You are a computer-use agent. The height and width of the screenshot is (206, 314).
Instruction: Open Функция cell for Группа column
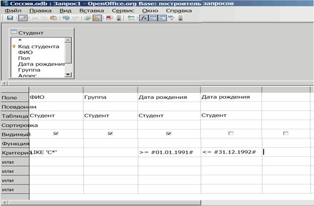click(111, 143)
